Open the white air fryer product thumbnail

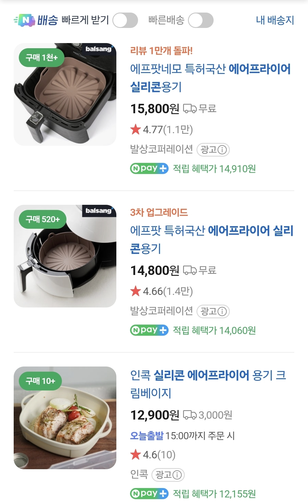pyautogui.click(x=65, y=256)
